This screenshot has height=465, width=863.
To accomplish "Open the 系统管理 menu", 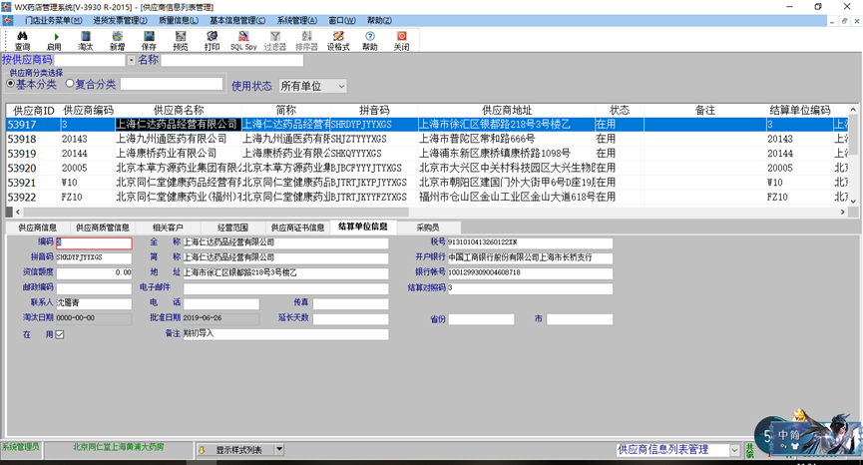I will coord(296,20).
